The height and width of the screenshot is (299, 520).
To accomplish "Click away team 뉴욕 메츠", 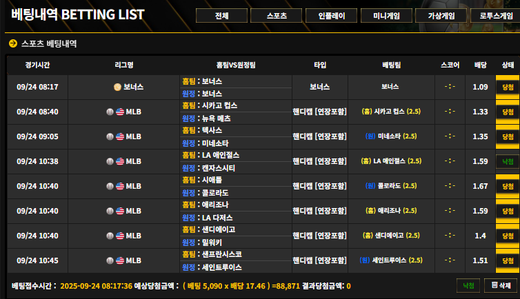I will click(217, 118).
